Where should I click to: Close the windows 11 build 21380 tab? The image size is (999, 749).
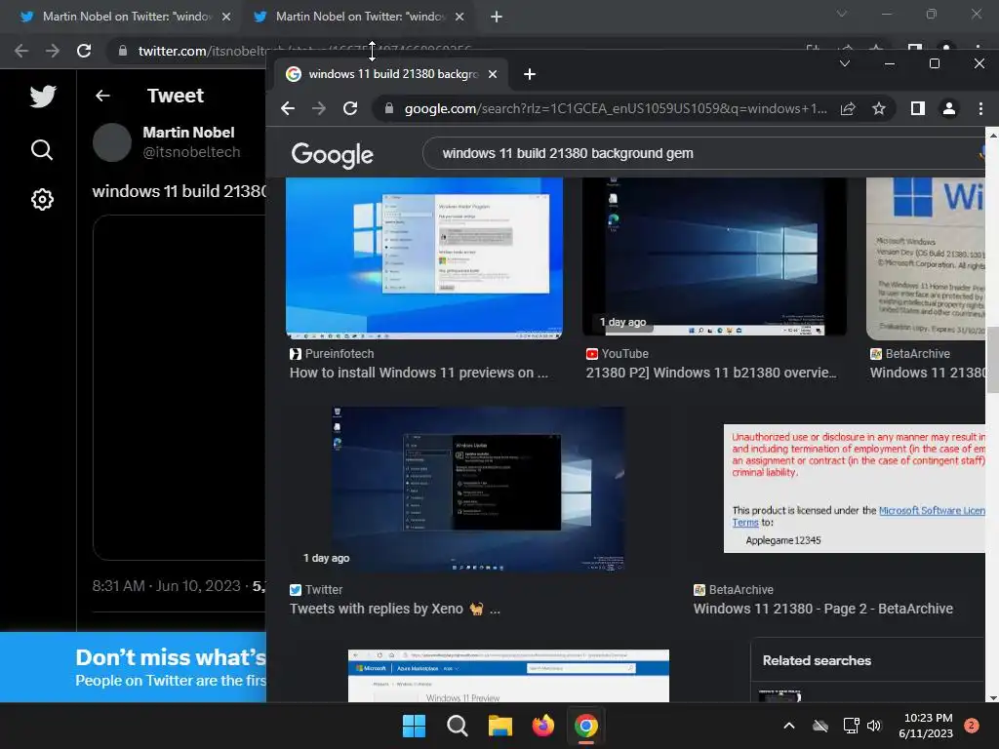[493, 74]
